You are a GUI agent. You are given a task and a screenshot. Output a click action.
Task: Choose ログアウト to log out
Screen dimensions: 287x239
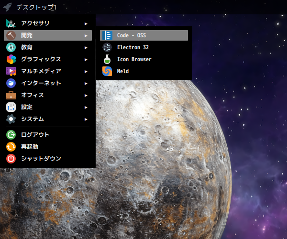48,135
